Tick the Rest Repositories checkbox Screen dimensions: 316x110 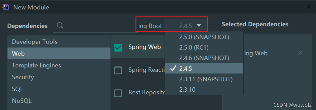[118, 93]
